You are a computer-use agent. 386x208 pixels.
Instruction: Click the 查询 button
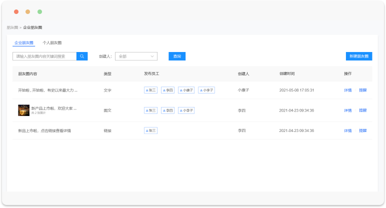point(177,56)
